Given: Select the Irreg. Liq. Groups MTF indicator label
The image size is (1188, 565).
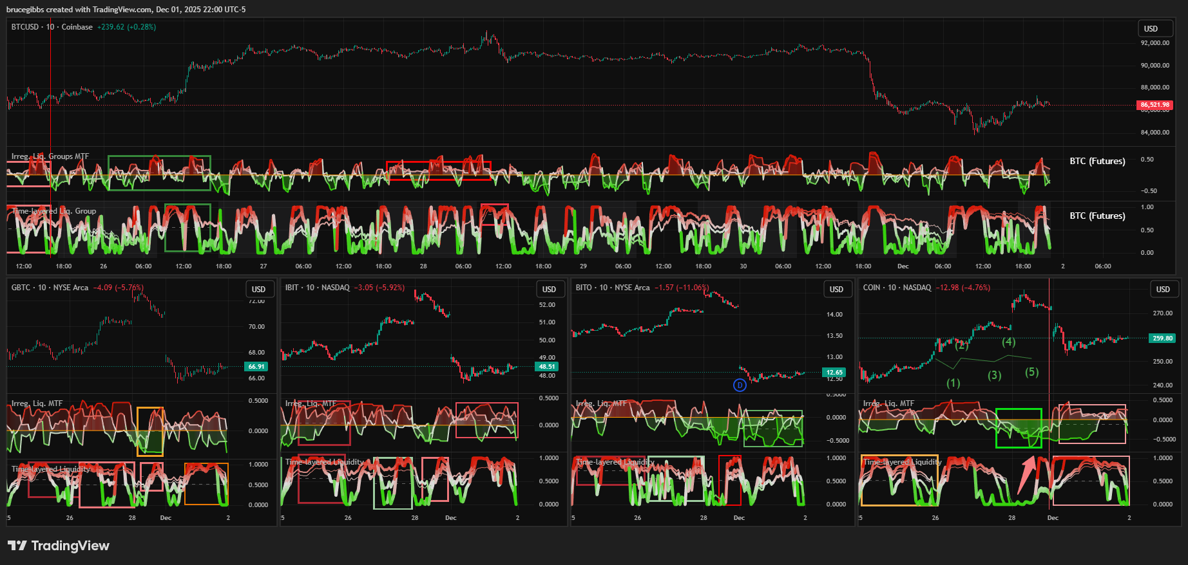Looking at the screenshot, I should pyautogui.click(x=50, y=156).
